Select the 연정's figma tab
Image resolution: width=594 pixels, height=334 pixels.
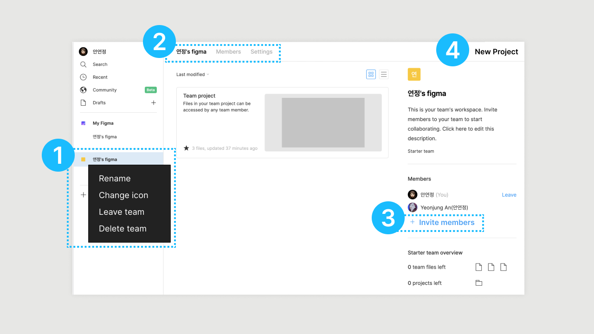pos(191,51)
